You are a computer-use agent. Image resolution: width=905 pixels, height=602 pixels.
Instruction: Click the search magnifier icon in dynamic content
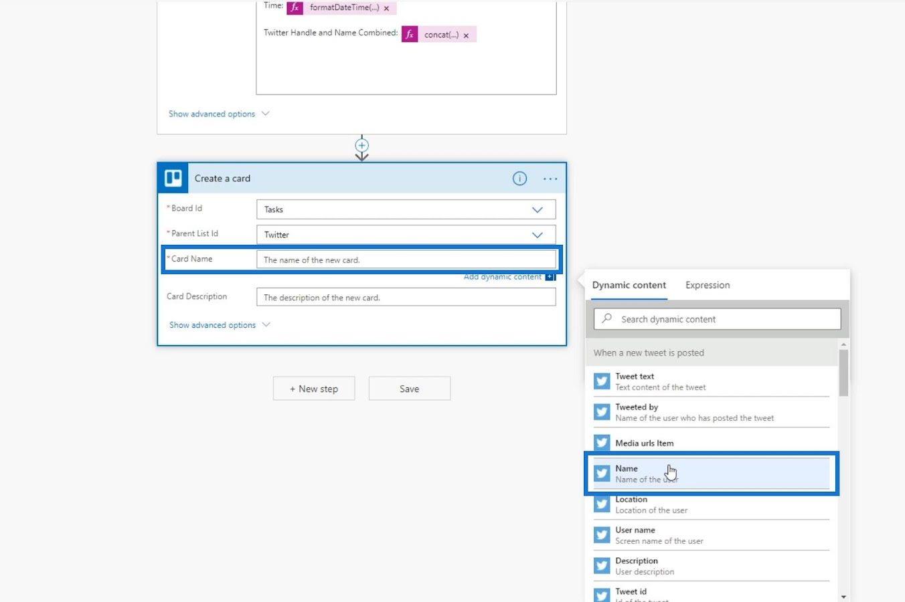pyautogui.click(x=607, y=318)
